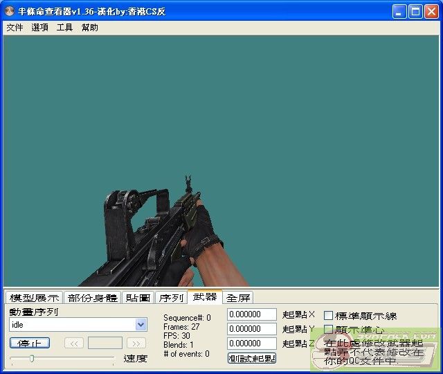Step to previous frame with << button

(74, 344)
